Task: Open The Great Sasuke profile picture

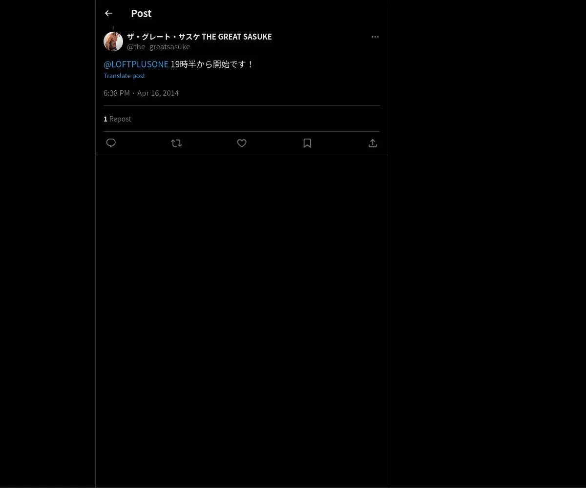Action: point(113,41)
